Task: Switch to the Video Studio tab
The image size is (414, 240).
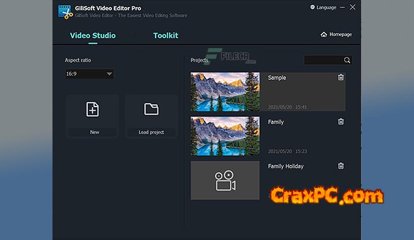Action: coord(93,36)
